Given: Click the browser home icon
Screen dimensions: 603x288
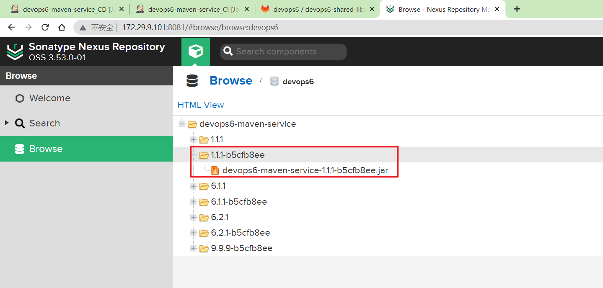Looking at the screenshot, I should click(x=62, y=27).
